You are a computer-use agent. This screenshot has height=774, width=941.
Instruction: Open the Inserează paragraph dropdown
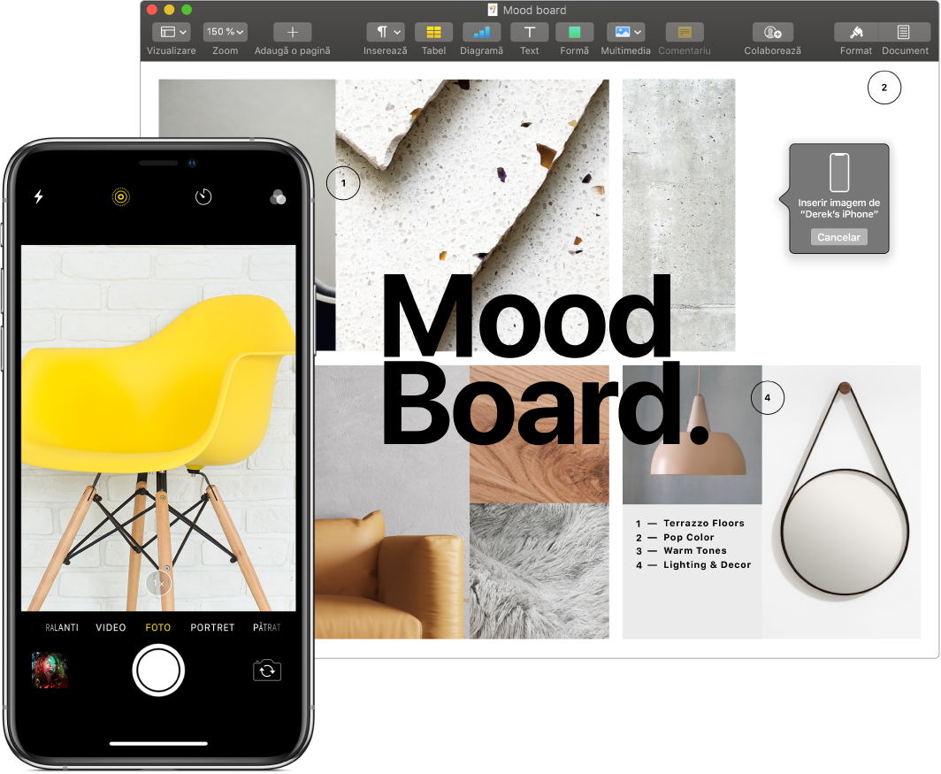click(386, 32)
